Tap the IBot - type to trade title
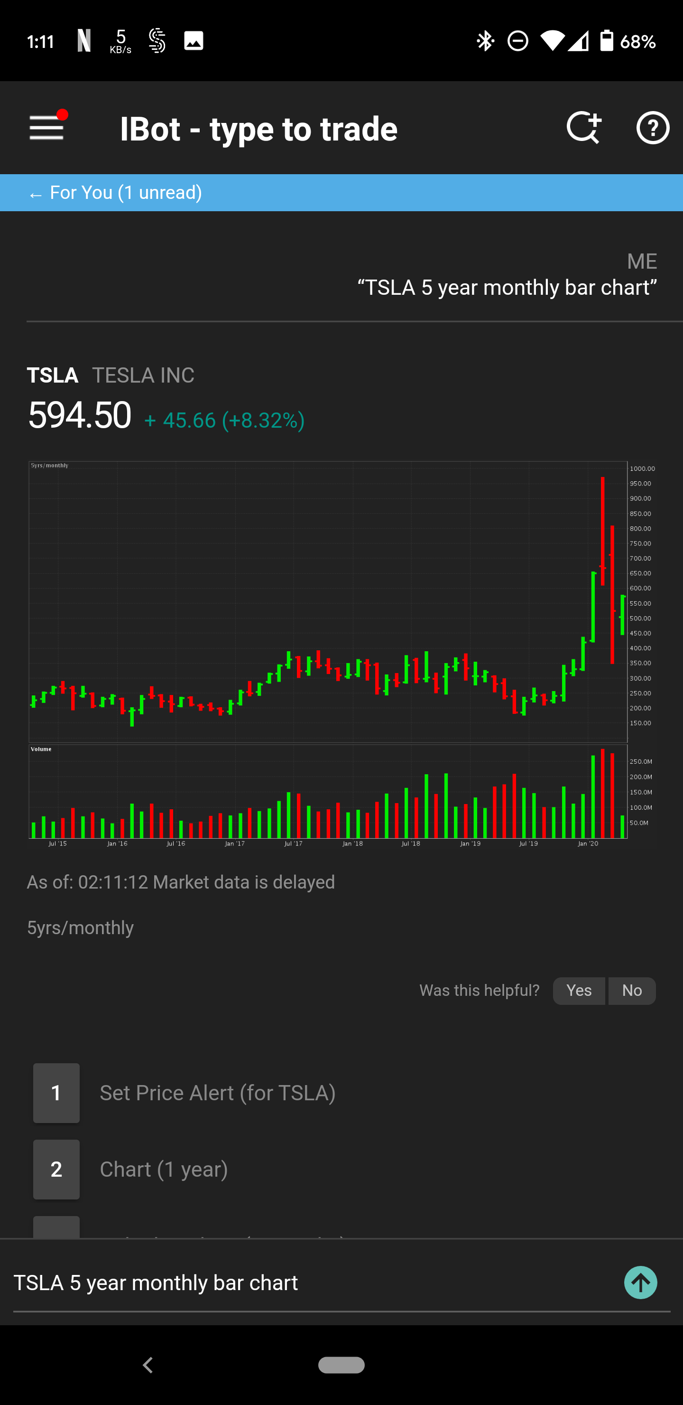683x1405 pixels. [x=259, y=129]
